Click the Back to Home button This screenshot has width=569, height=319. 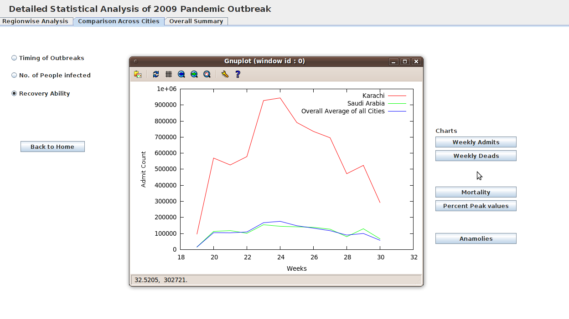click(52, 147)
